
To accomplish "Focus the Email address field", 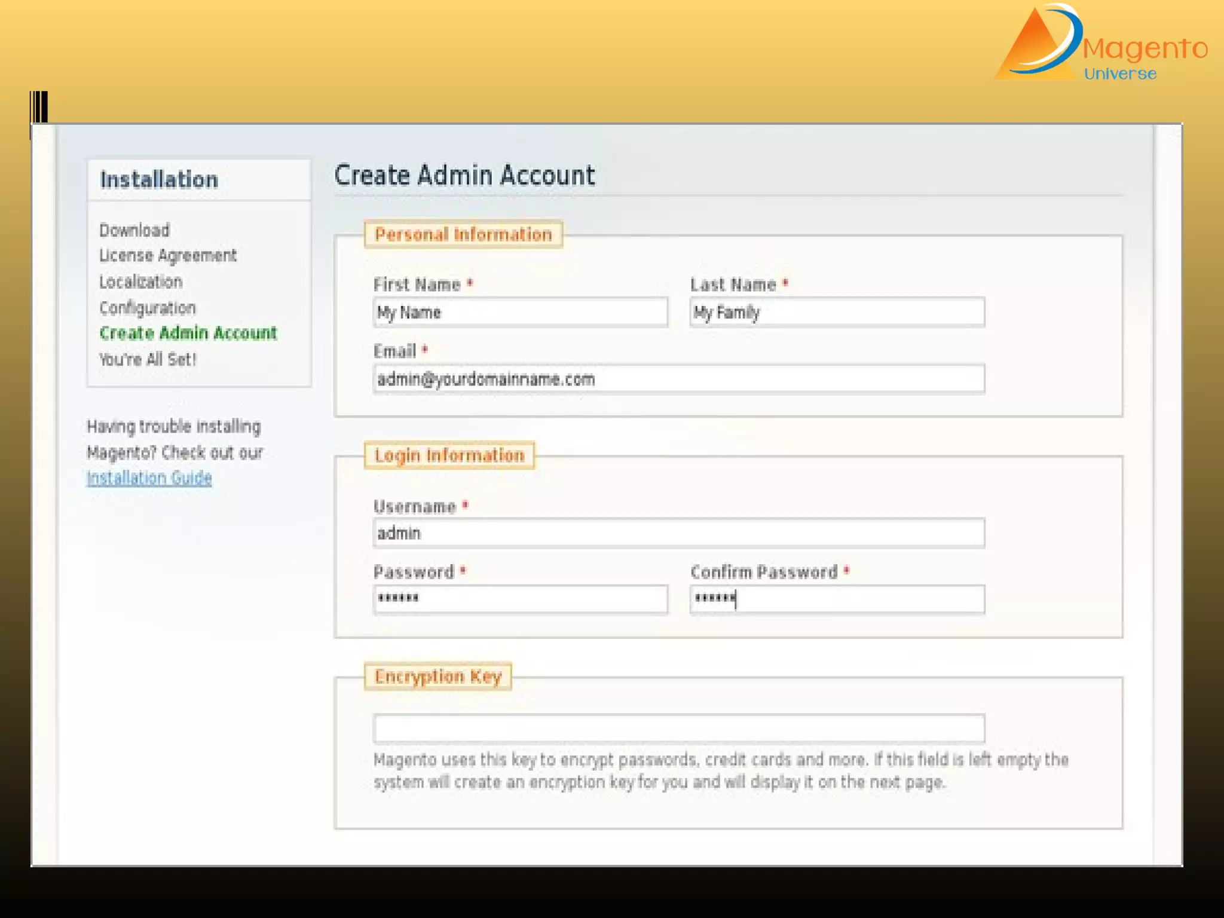I will (678, 379).
